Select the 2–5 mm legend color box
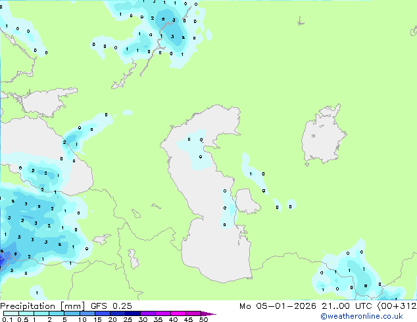 click(57, 313)
